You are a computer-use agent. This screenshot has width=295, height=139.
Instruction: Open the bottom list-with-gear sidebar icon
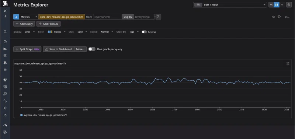(5, 132)
